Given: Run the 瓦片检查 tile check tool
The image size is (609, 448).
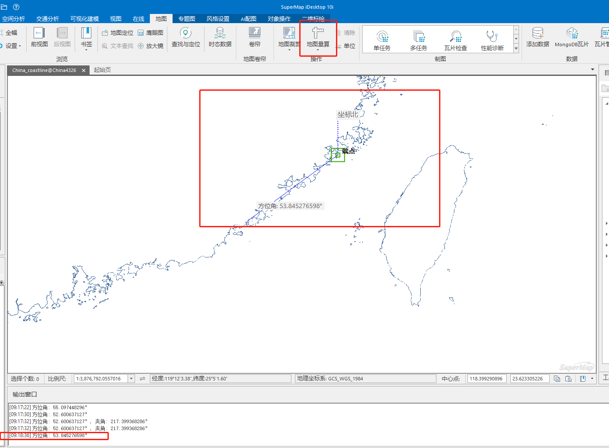Looking at the screenshot, I should pos(455,40).
